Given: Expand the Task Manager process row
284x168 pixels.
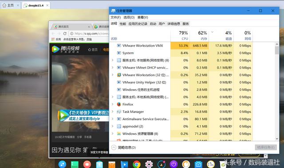Looking at the screenshot, I should point(112,111).
